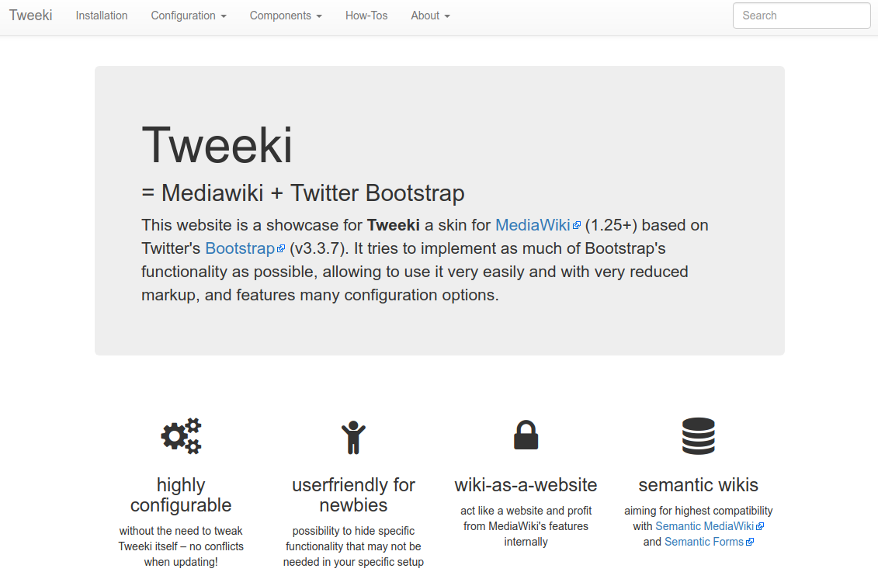
Task: Follow the Semantic Forms link
Action: pos(704,542)
